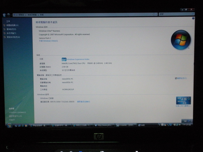Select the workgroup value WORKGROUP
This screenshot has height=152, width=203.
point(68,90)
